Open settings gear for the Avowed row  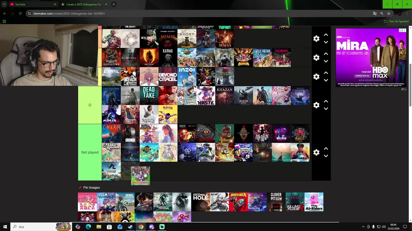pyautogui.click(x=316, y=39)
